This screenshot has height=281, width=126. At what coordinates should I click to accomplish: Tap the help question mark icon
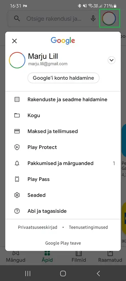point(17,211)
